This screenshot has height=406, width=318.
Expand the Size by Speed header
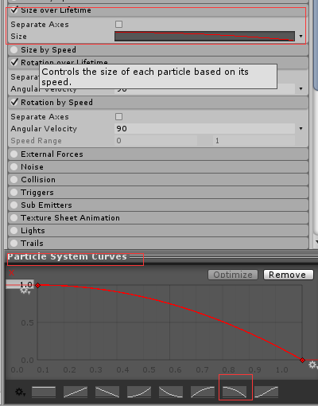click(158, 50)
